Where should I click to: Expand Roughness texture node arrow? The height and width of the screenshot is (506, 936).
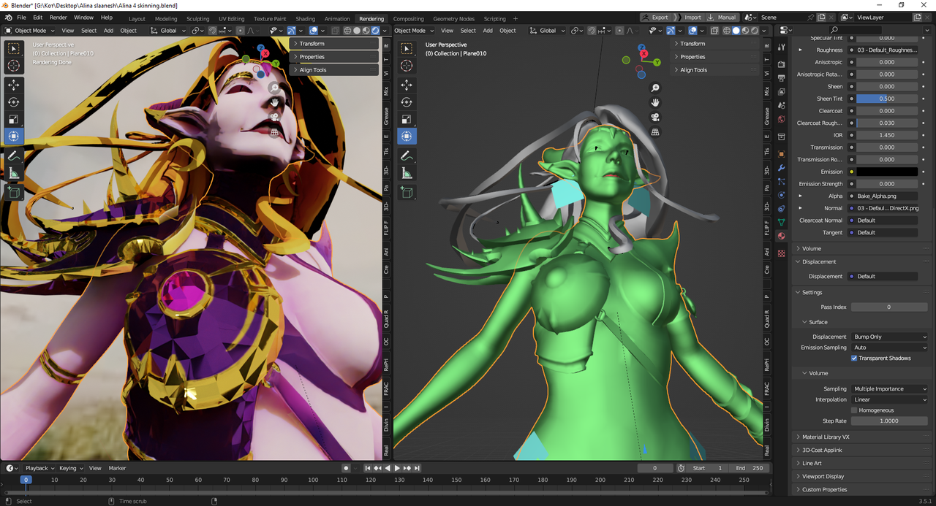point(800,50)
